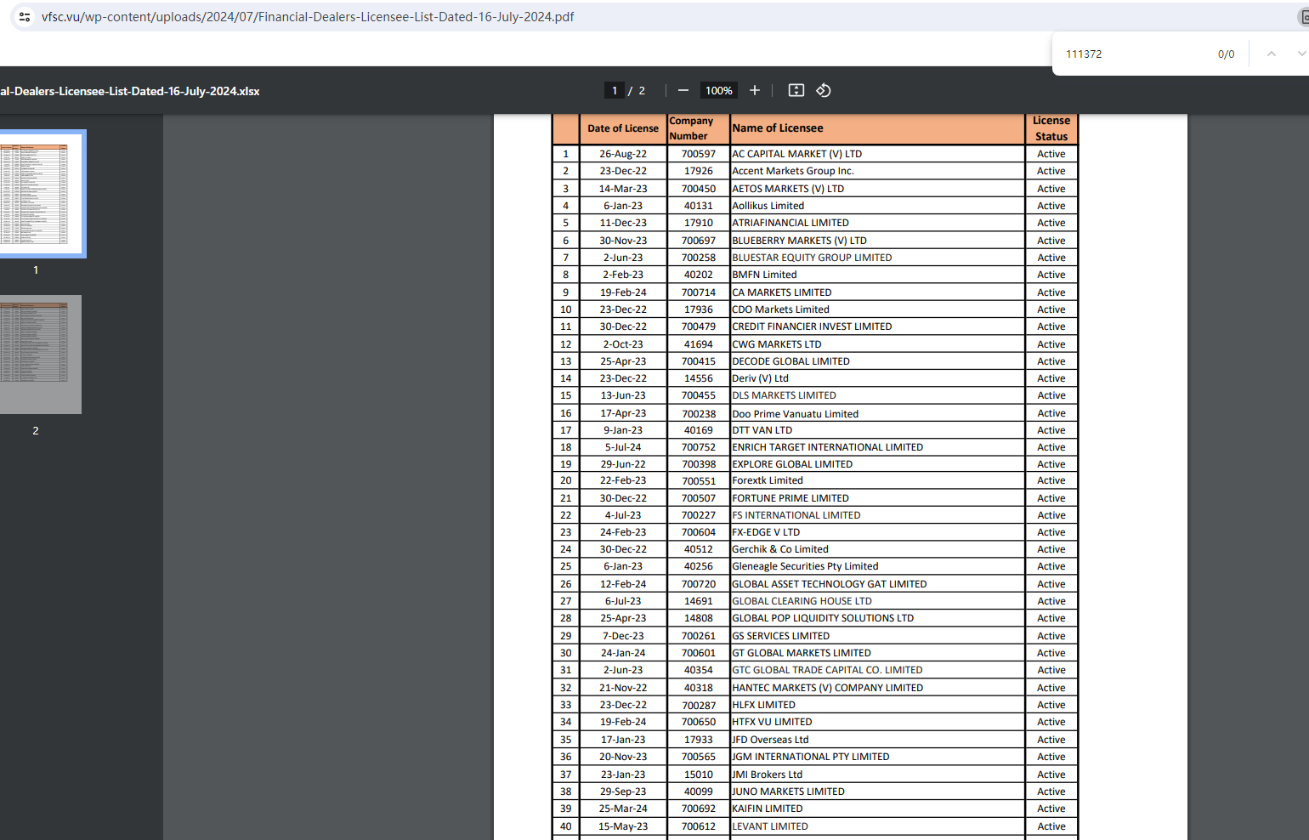Go to previous find result arrow
The image size is (1309, 840).
pos(1271,54)
